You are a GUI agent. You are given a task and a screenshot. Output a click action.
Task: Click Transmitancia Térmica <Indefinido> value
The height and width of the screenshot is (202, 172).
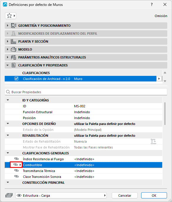(84, 171)
